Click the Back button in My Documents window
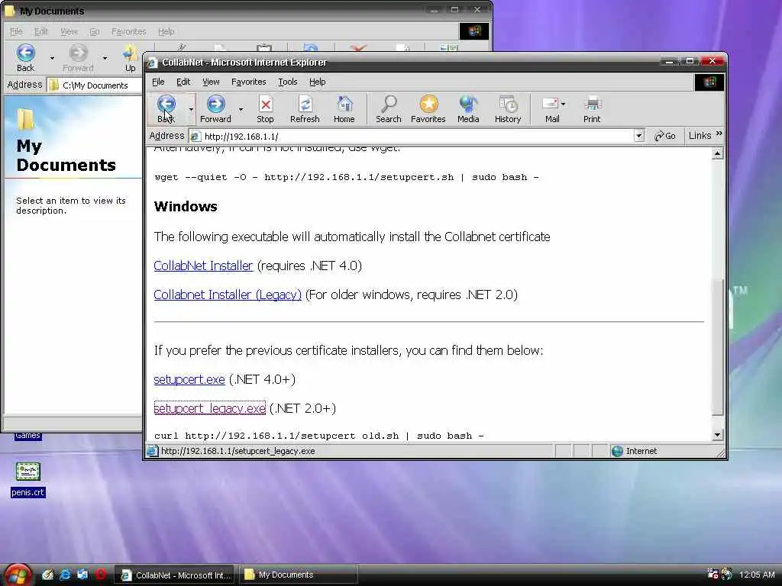This screenshot has height=586, width=782. tap(25, 58)
